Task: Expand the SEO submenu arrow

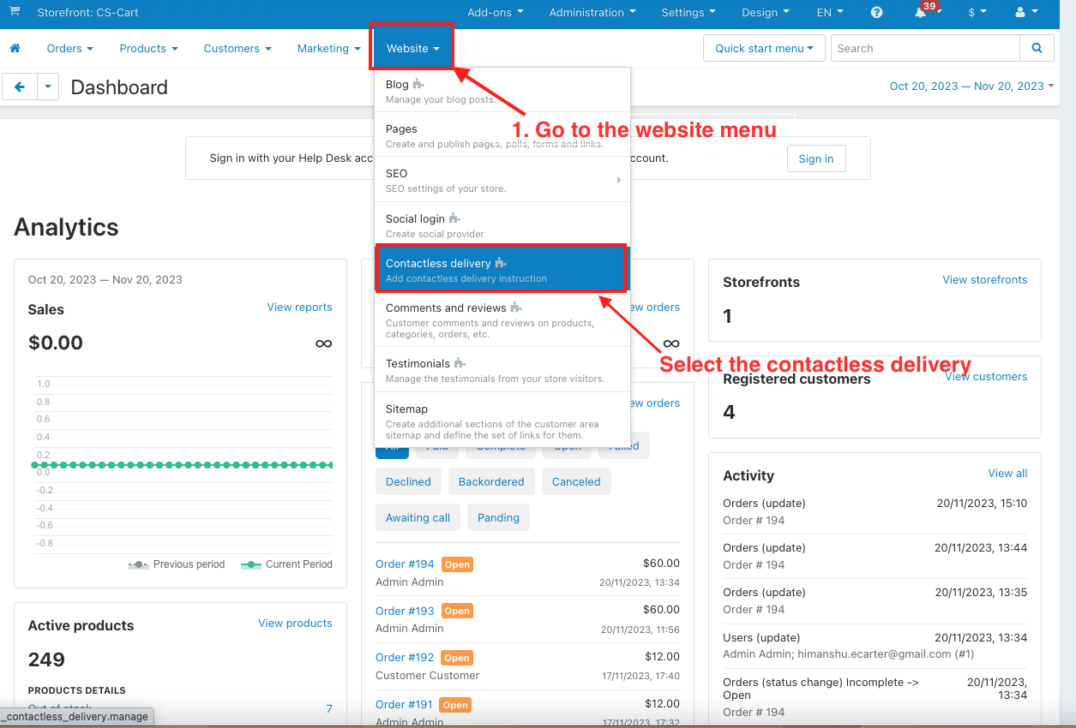Action: (619, 180)
